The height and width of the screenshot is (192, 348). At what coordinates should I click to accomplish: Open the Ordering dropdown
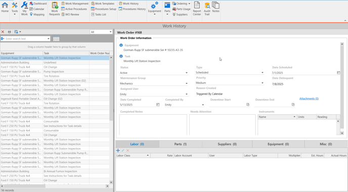(x=181, y=4)
